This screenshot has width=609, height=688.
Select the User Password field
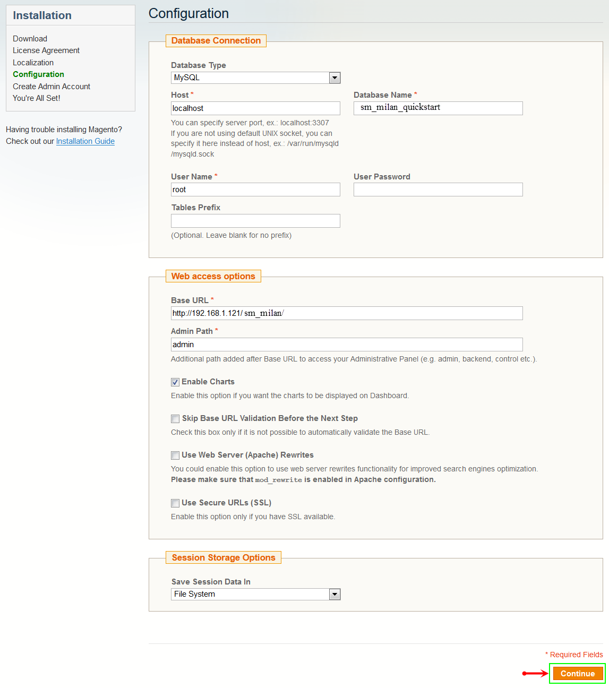(438, 190)
